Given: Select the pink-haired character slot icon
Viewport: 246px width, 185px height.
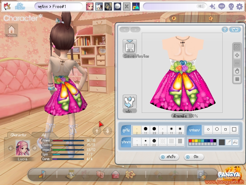Looking at the screenshot, I should 89,6.
